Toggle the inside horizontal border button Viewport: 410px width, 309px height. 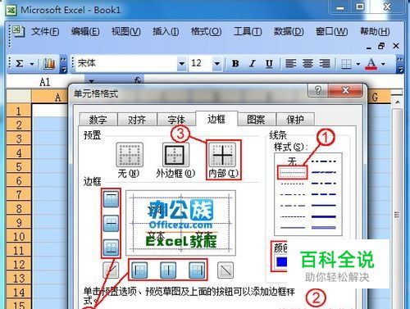111,223
